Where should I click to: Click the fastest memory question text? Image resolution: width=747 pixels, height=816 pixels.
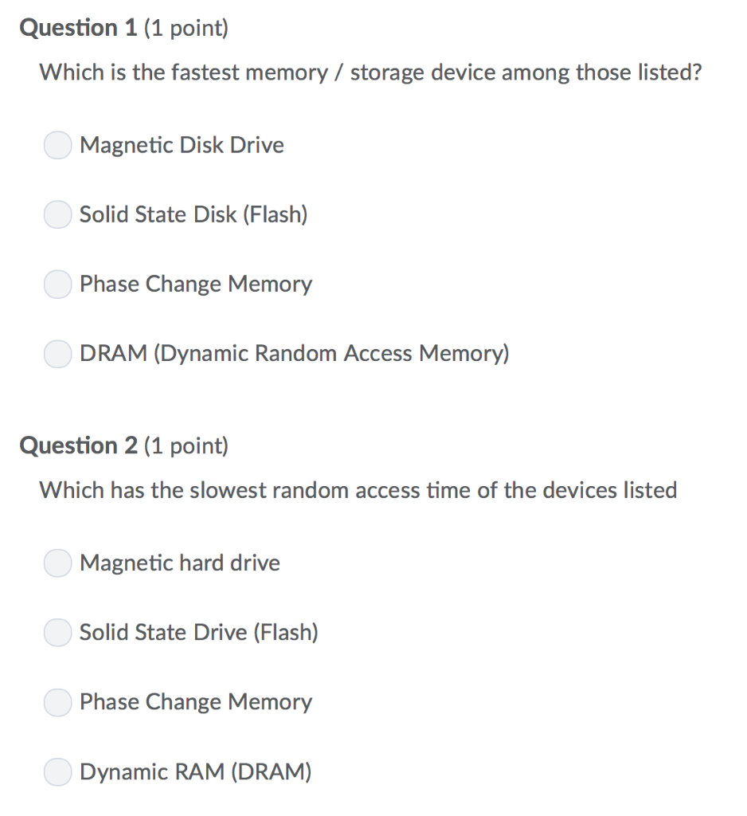pos(371,73)
